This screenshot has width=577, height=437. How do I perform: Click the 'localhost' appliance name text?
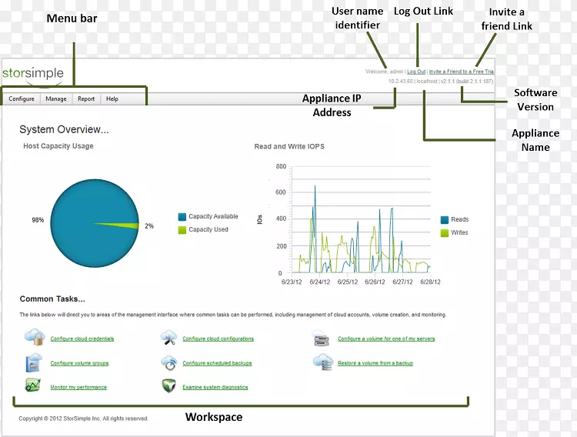pyautogui.click(x=427, y=81)
